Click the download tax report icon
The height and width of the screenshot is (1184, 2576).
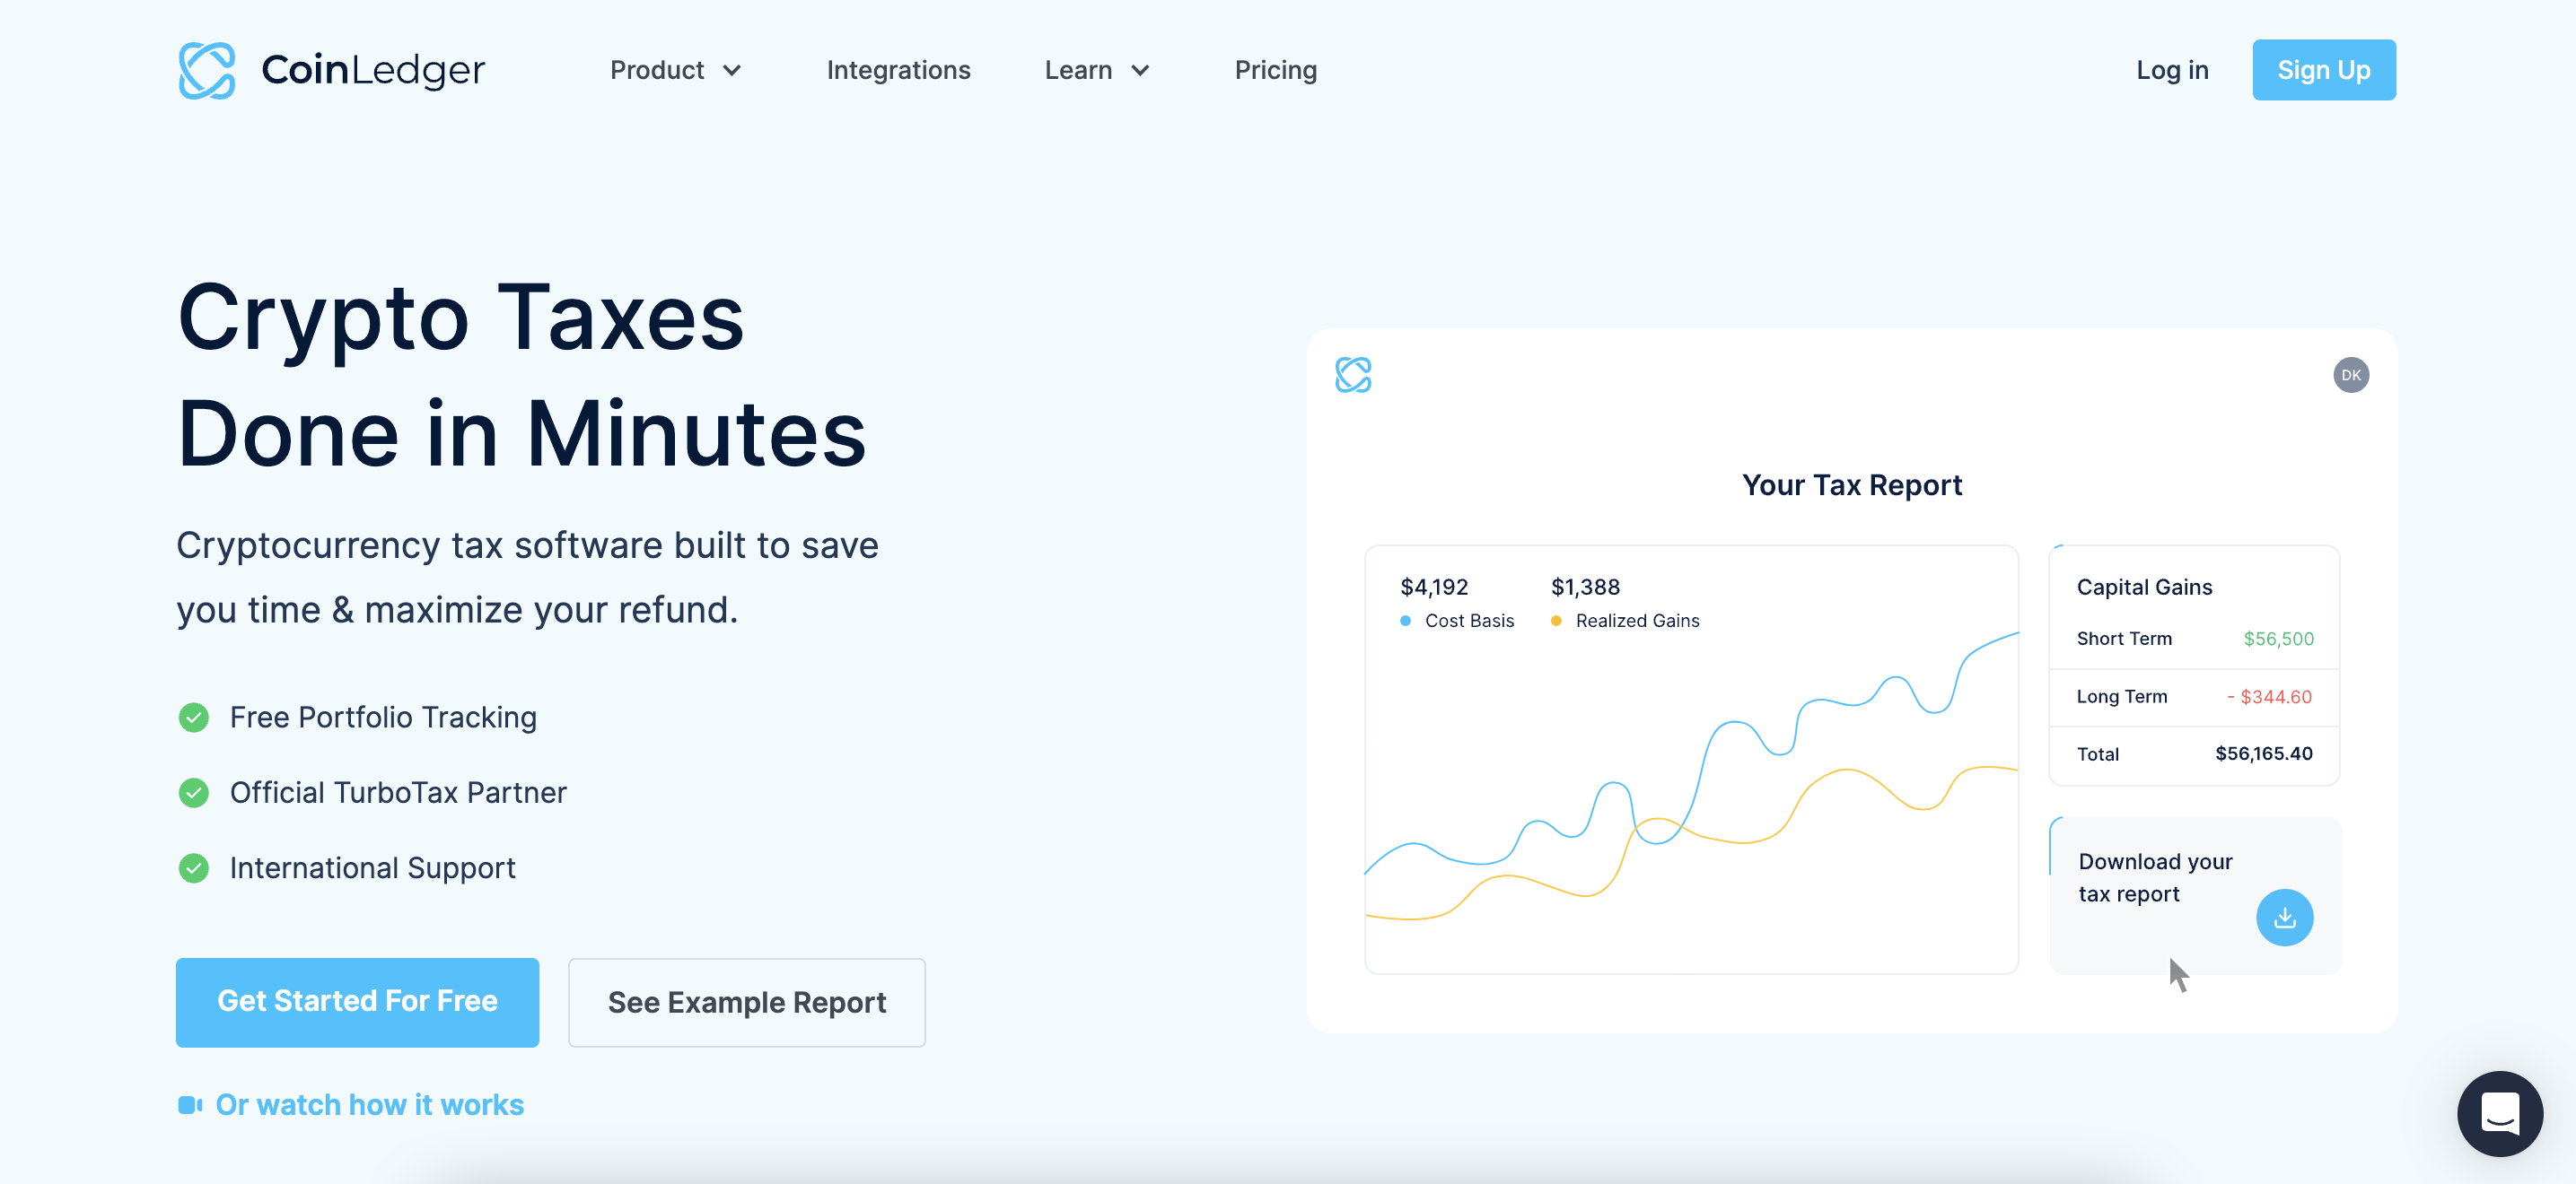tap(2284, 918)
